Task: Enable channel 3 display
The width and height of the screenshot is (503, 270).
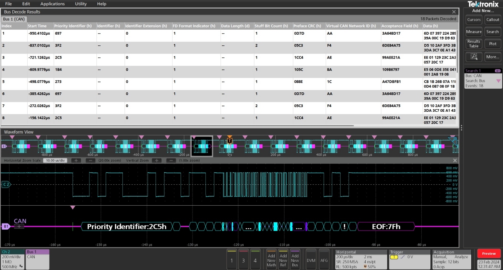Action: [242, 260]
